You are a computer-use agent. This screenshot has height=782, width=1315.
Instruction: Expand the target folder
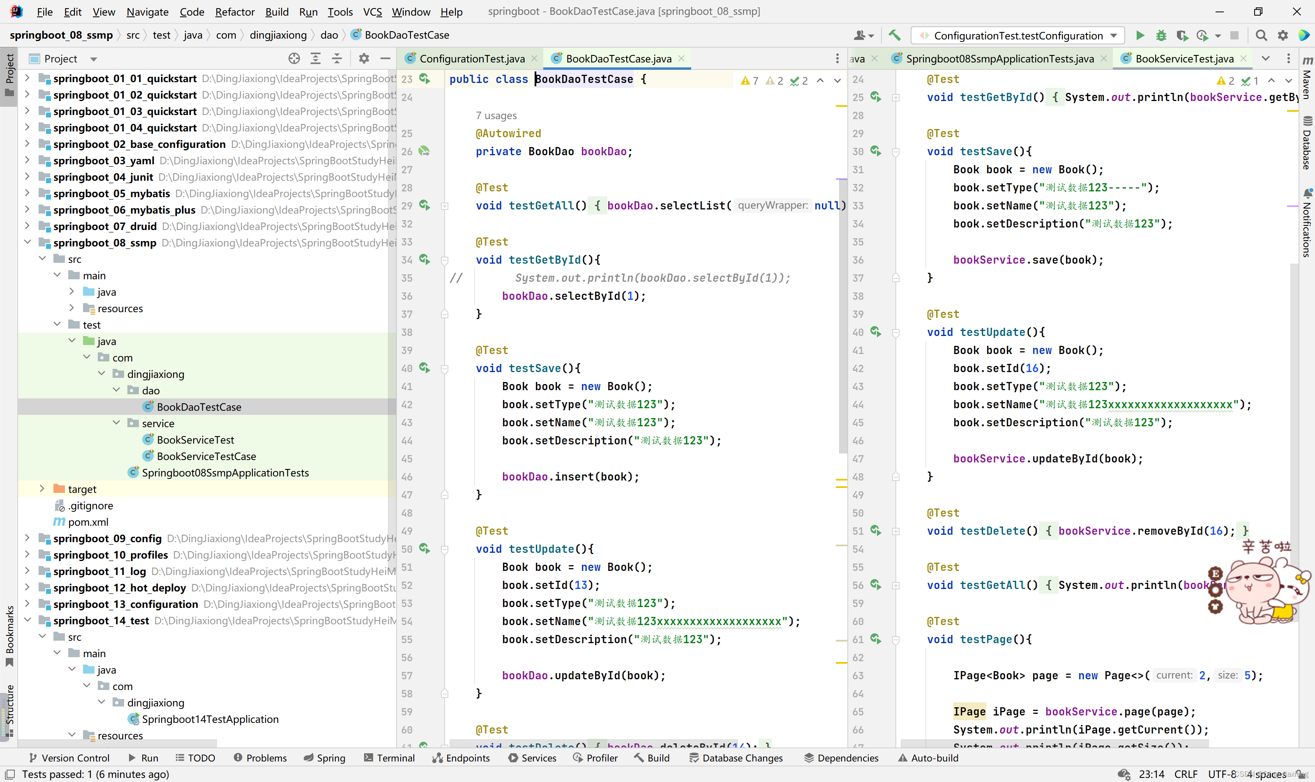point(42,489)
